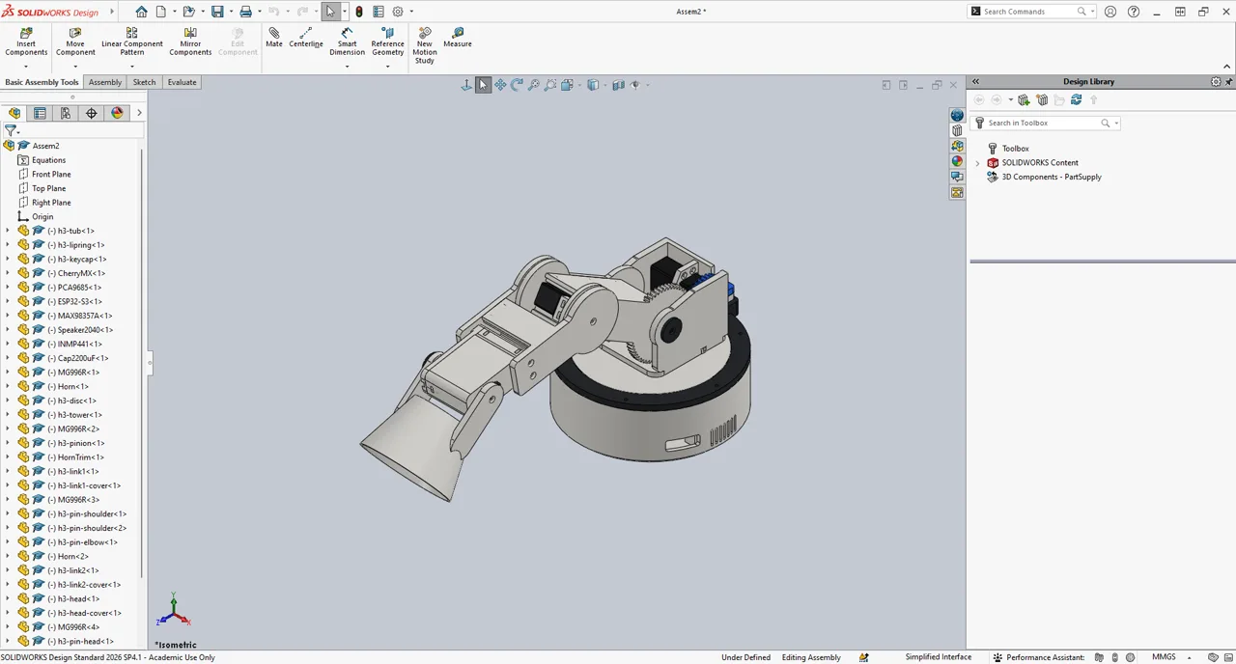This screenshot has width=1236, height=664.
Task: Click the Search in Toolbox field
Action: click(x=1043, y=123)
